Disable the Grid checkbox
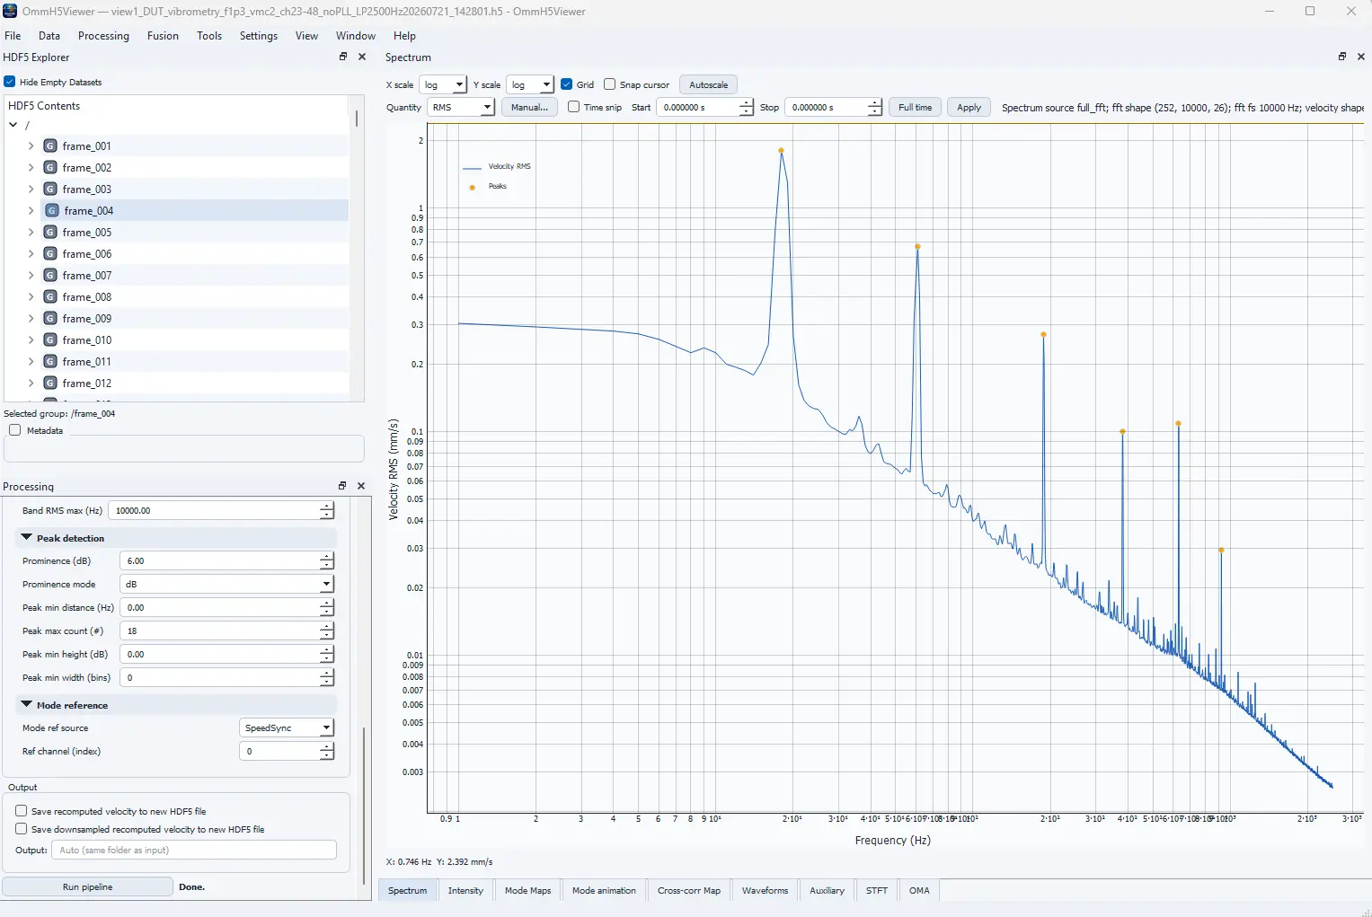 pyautogui.click(x=567, y=84)
